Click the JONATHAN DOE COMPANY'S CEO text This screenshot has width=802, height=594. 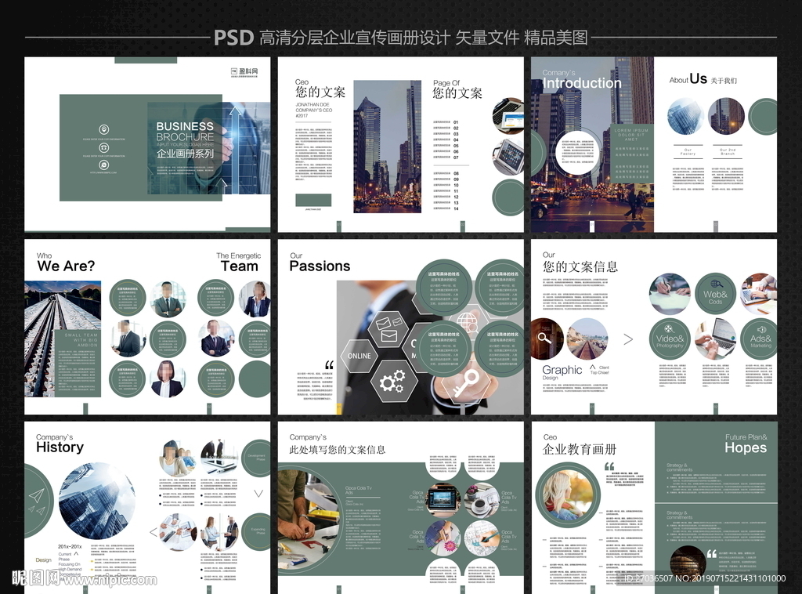[x=313, y=110]
